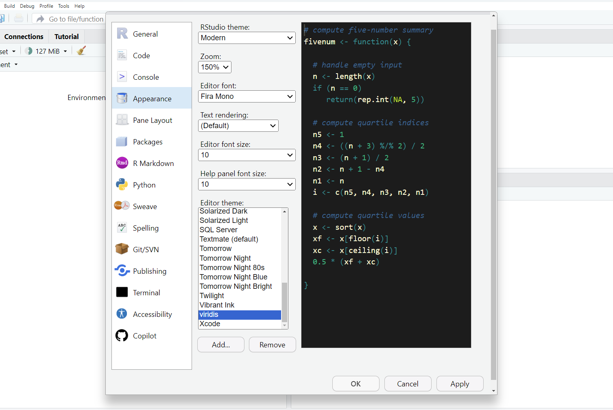Open the Text rendering dropdown
The height and width of the screenshot is (410, 613).
click(x=238, y=126)
